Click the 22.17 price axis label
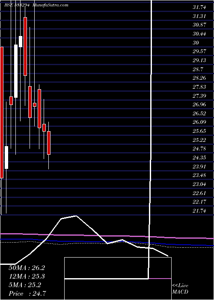214x300 pixels. click(x=199, y=202)
